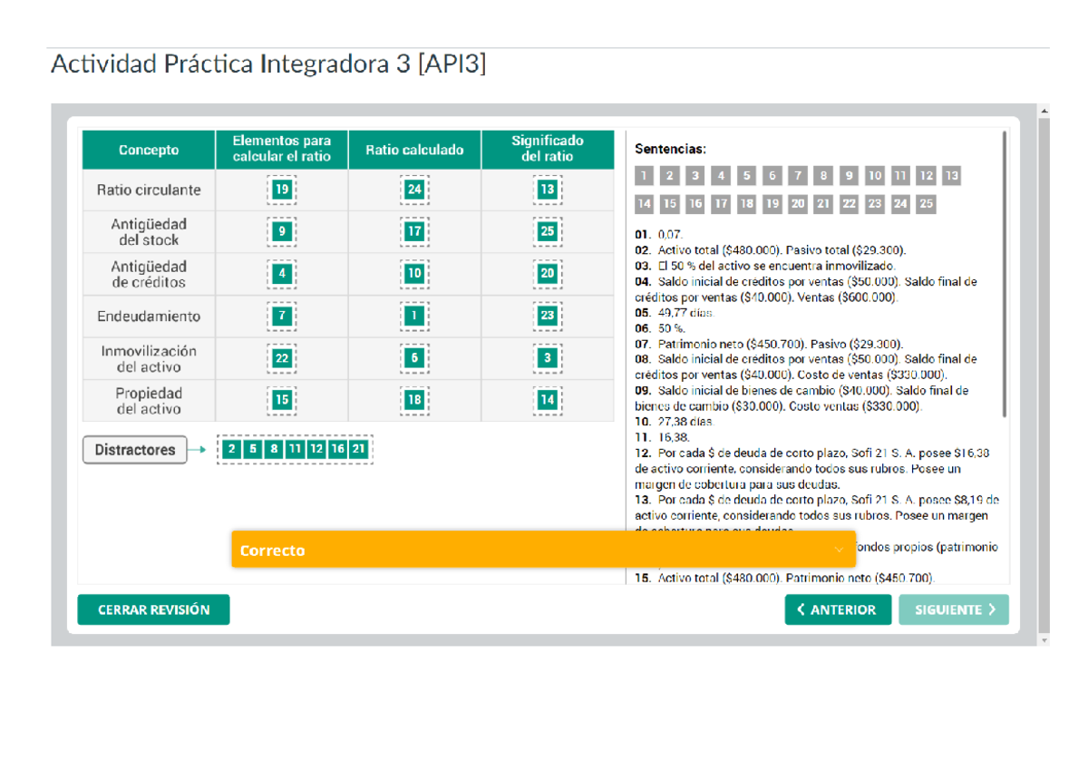Select tile 22 for Inmovilización del activo
The height and width of the screenshot is (770, 1088).
click(x=281, y=357)
